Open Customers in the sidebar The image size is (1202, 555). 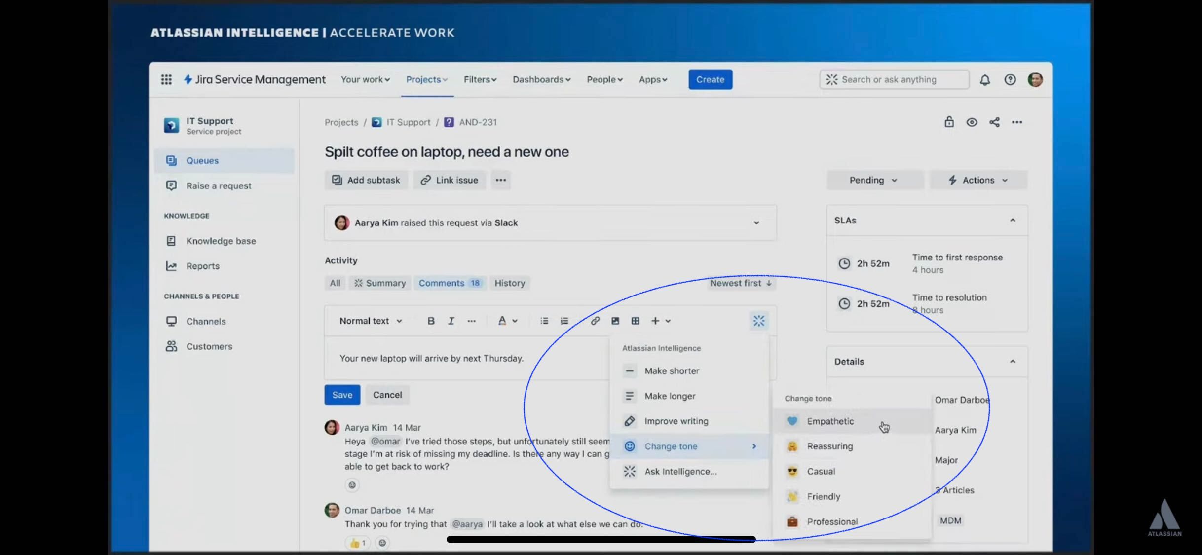point(225,346)
